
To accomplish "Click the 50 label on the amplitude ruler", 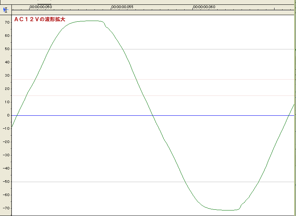I will point(7,49).
